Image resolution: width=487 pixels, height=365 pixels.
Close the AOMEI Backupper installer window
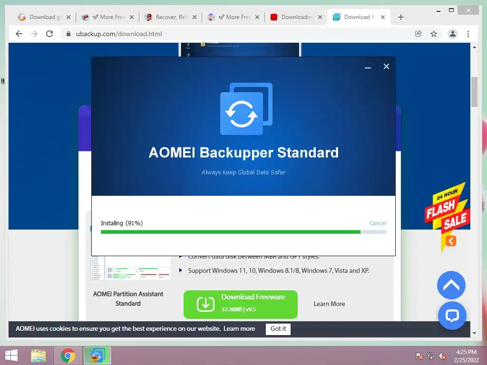coord(386,67)
